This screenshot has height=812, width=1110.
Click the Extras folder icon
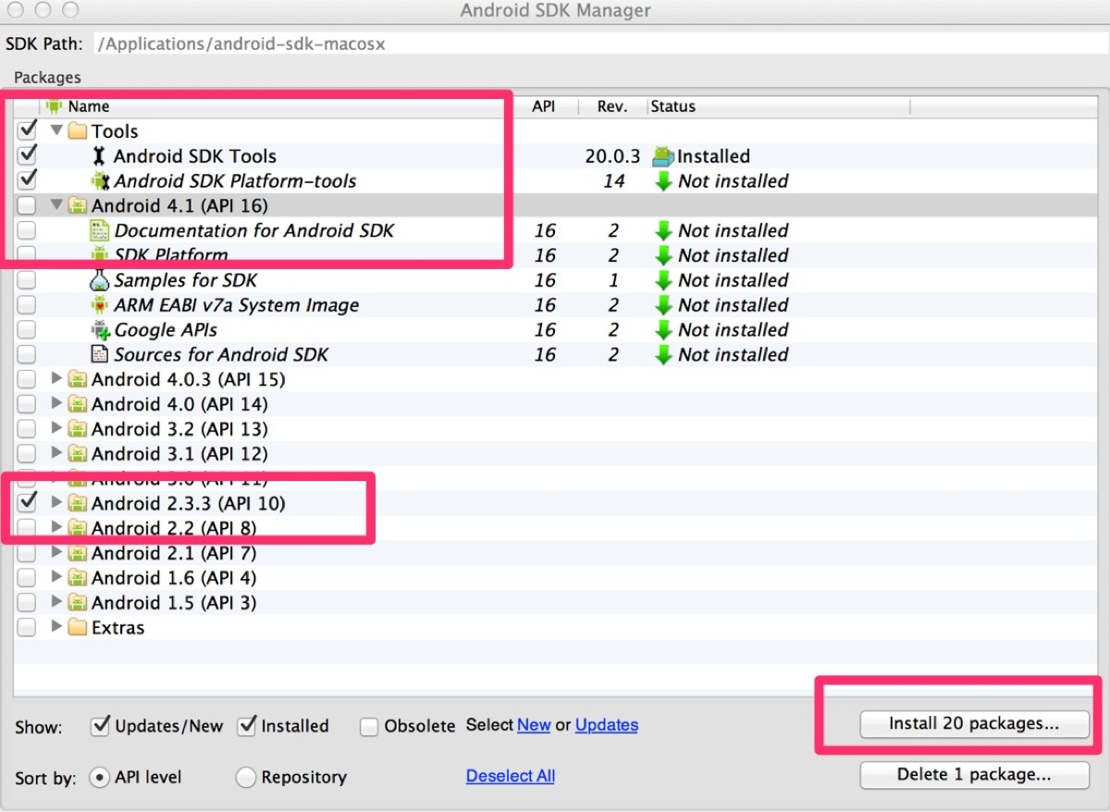[78, 628]
